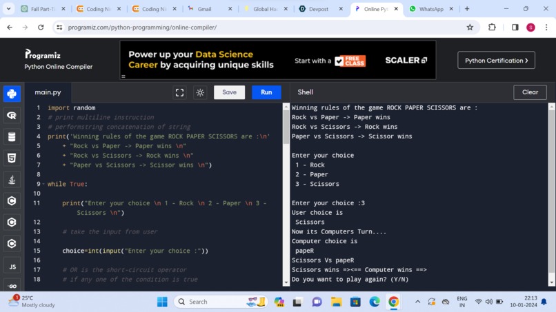Click the address bar URL
The height and width of the screenshot is (312, 556).
tap(142, 28)
